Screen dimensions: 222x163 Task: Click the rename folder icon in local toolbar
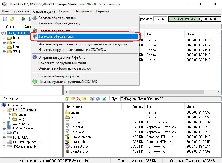[84, 99]
